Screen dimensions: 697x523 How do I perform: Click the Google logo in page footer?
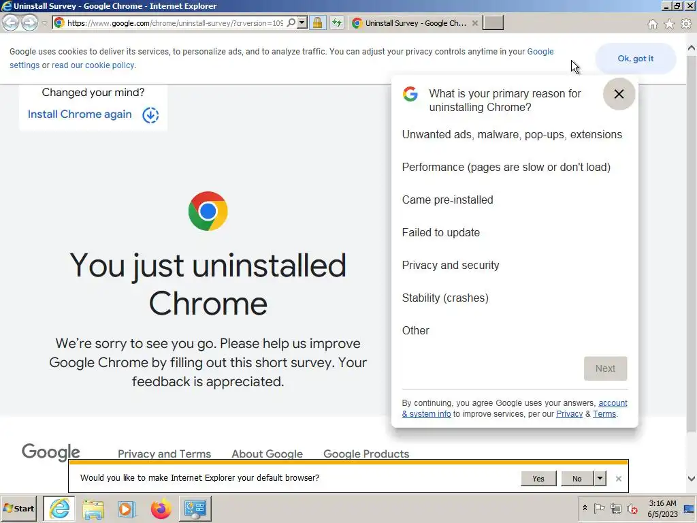[x=50, y=452]
